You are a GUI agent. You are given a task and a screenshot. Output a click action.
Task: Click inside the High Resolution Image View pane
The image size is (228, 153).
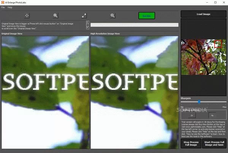pos(135,92)
